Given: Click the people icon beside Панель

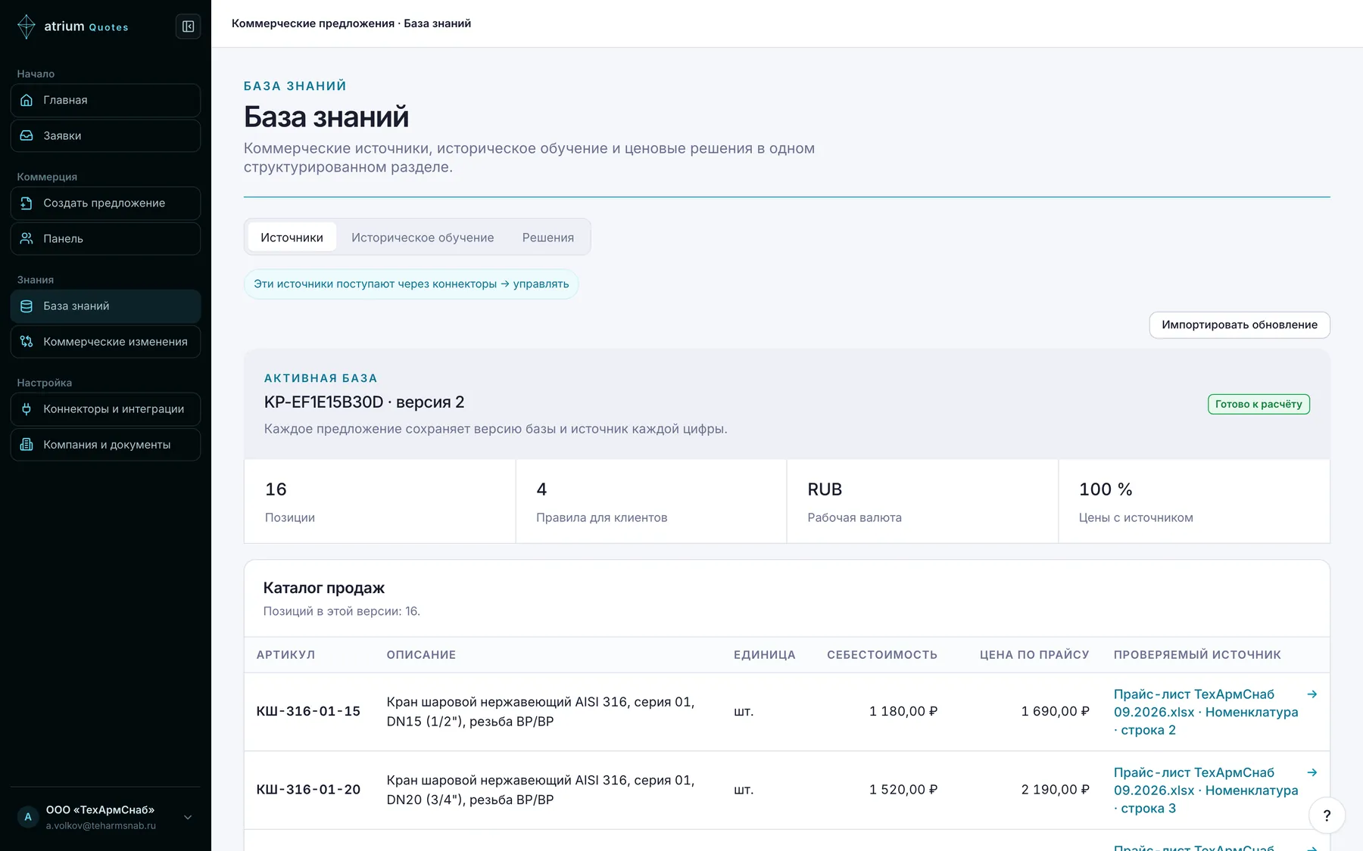Looking at the screenshot, I should pyautogui.click(x=27, y=238).
